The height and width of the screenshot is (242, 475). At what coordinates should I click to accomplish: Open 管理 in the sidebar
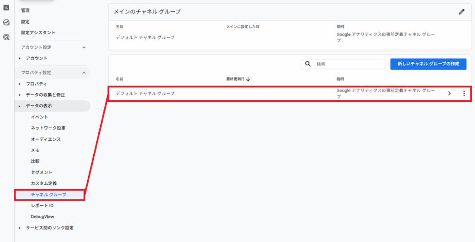tap(25, 11)
